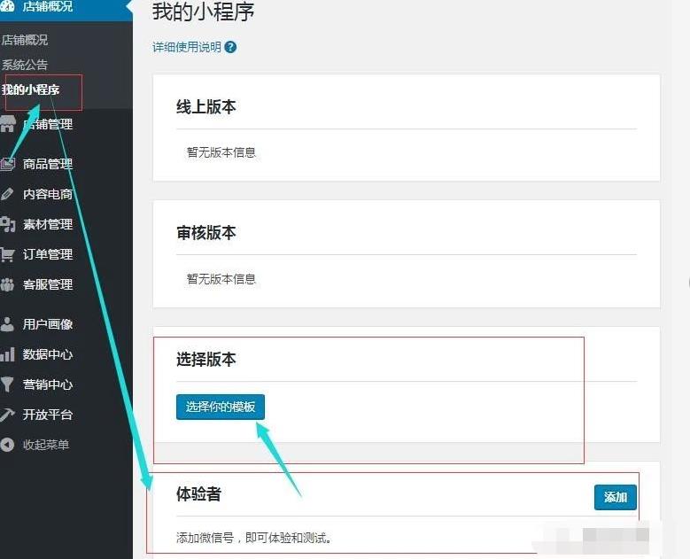Click the pencil icon for 内容电商
690x559 pixels.
tap(8, 194)
